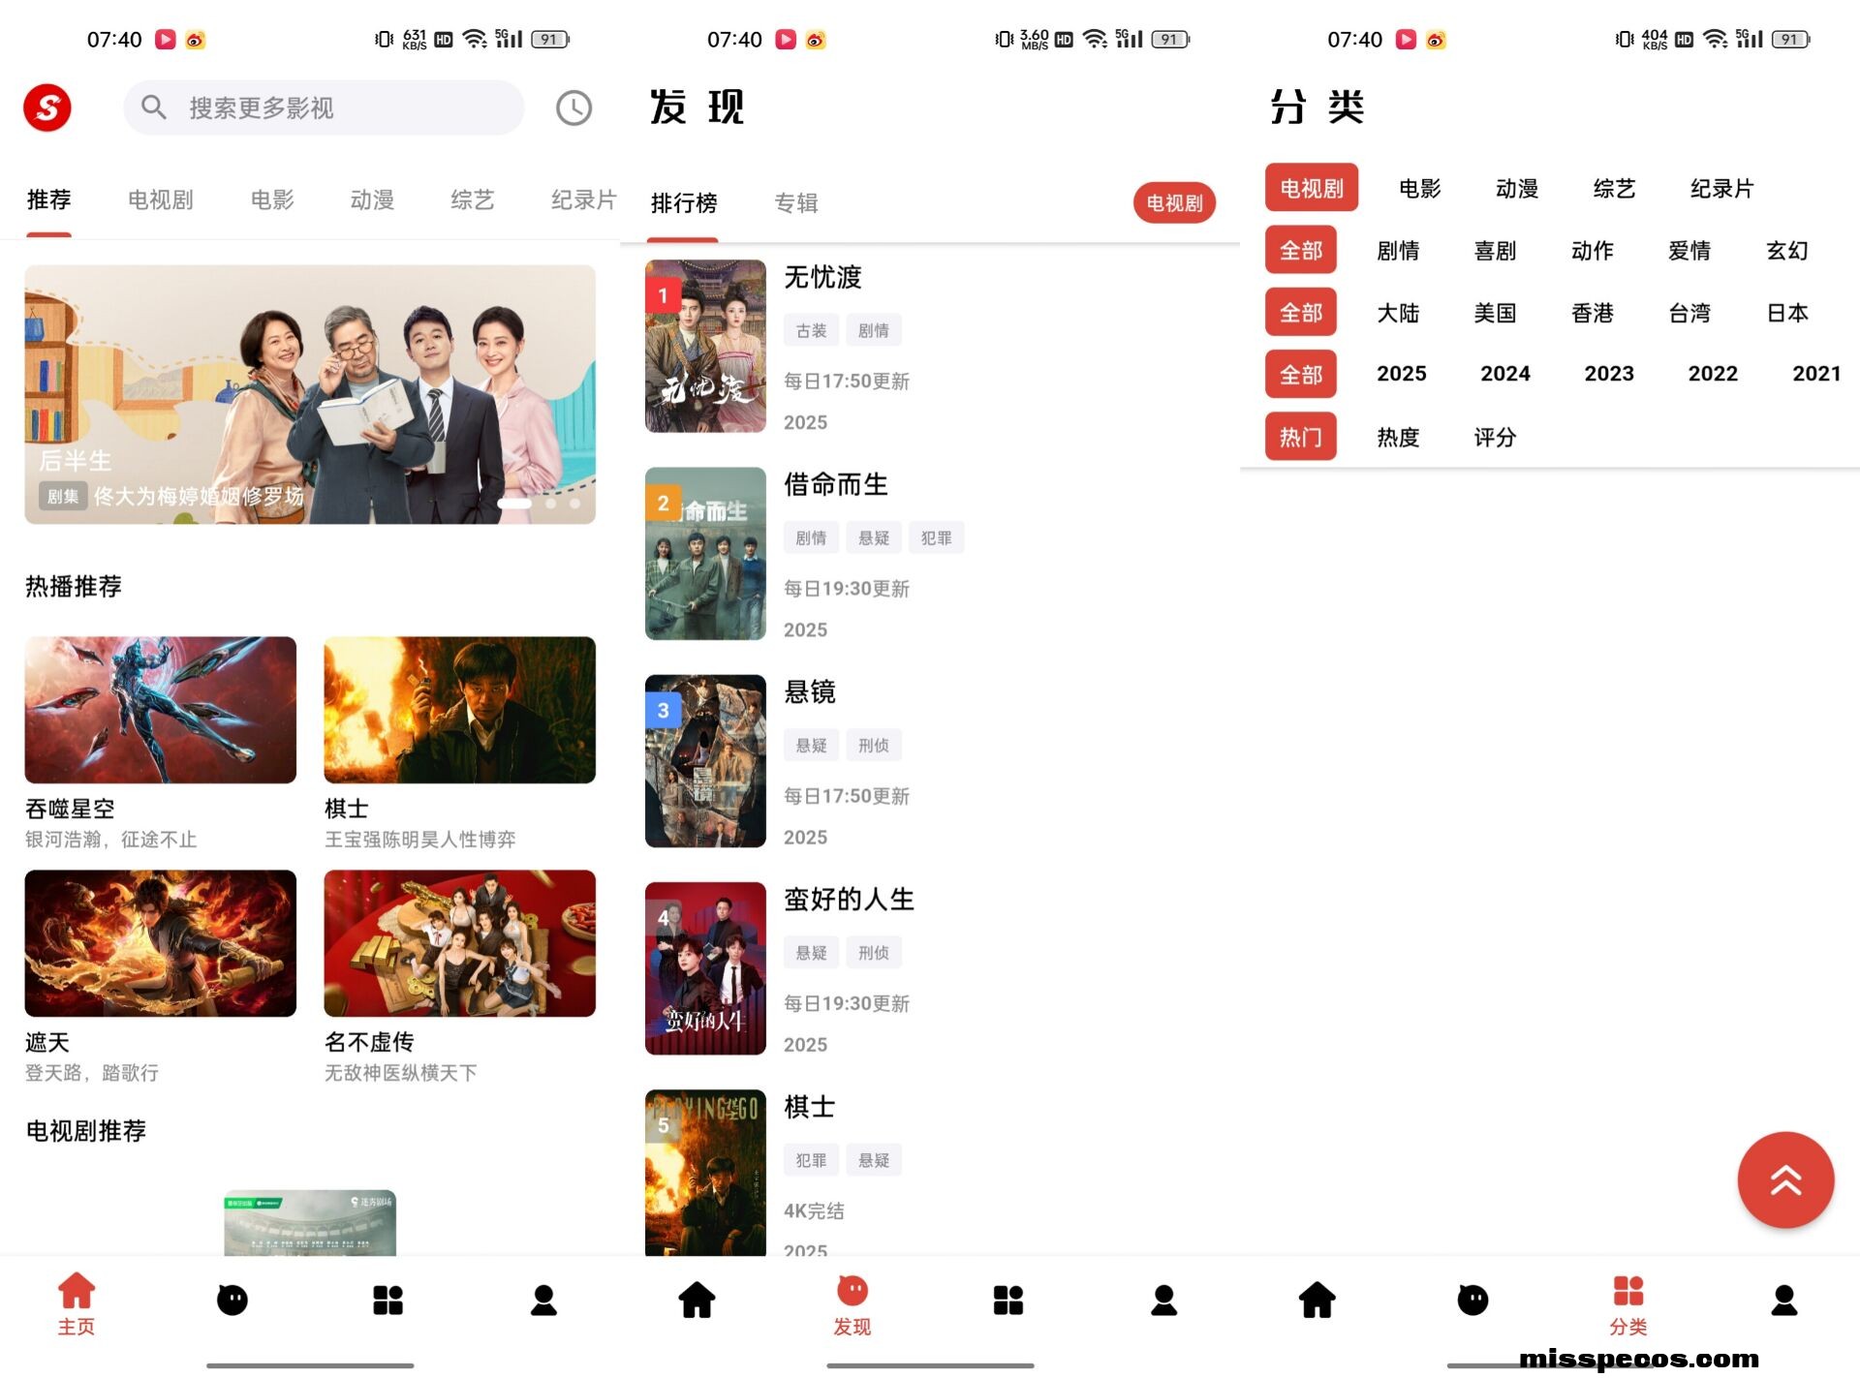1860x1378 pixels.
Task: Open profile icon on 发现 screen
Action: [x=1163, y=1300]
